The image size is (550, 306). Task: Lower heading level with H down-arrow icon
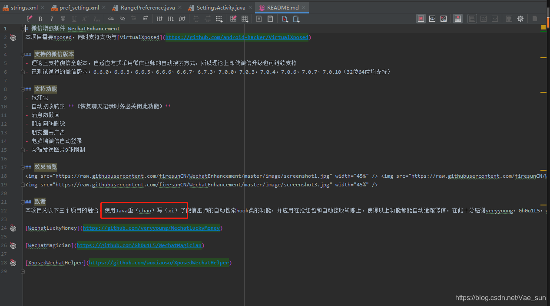(171, 19)
